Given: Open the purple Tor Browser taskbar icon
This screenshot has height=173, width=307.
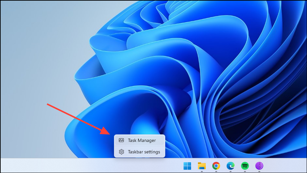Looking at the screenshot, I should tap(259, 166).
